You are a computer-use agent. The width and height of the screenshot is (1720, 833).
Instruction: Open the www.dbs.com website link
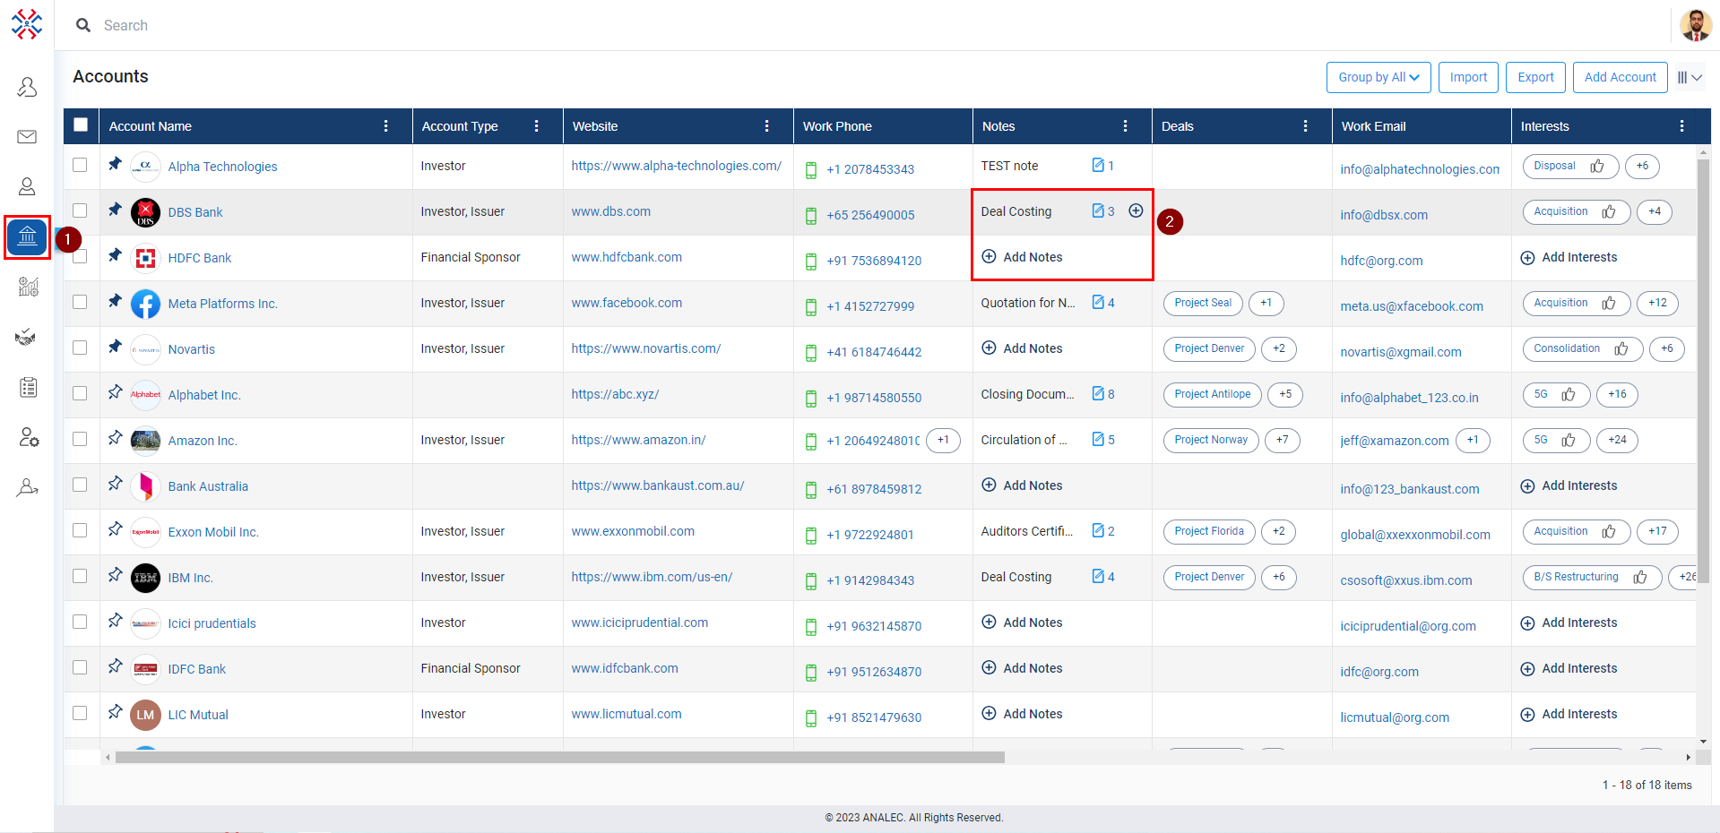611,211
